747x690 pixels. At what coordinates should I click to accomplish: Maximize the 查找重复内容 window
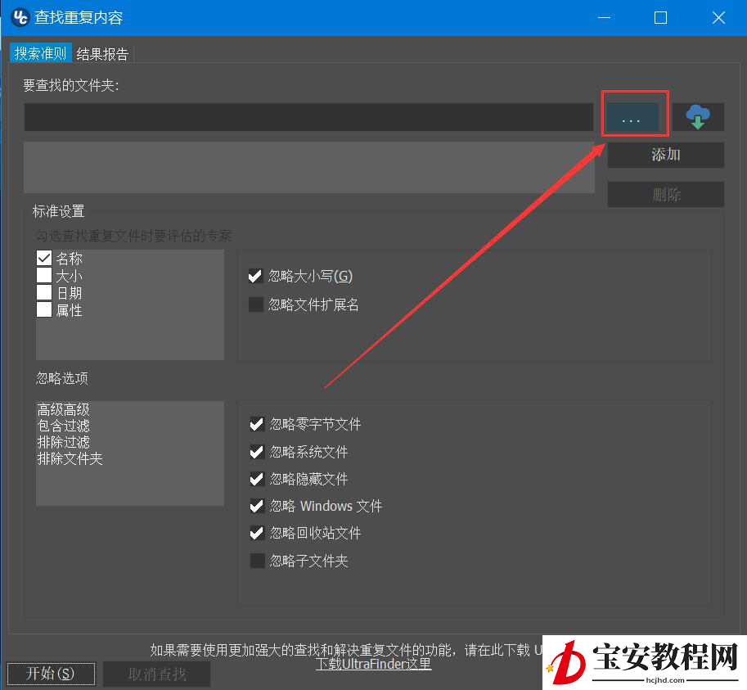click(x=661, y=18)
